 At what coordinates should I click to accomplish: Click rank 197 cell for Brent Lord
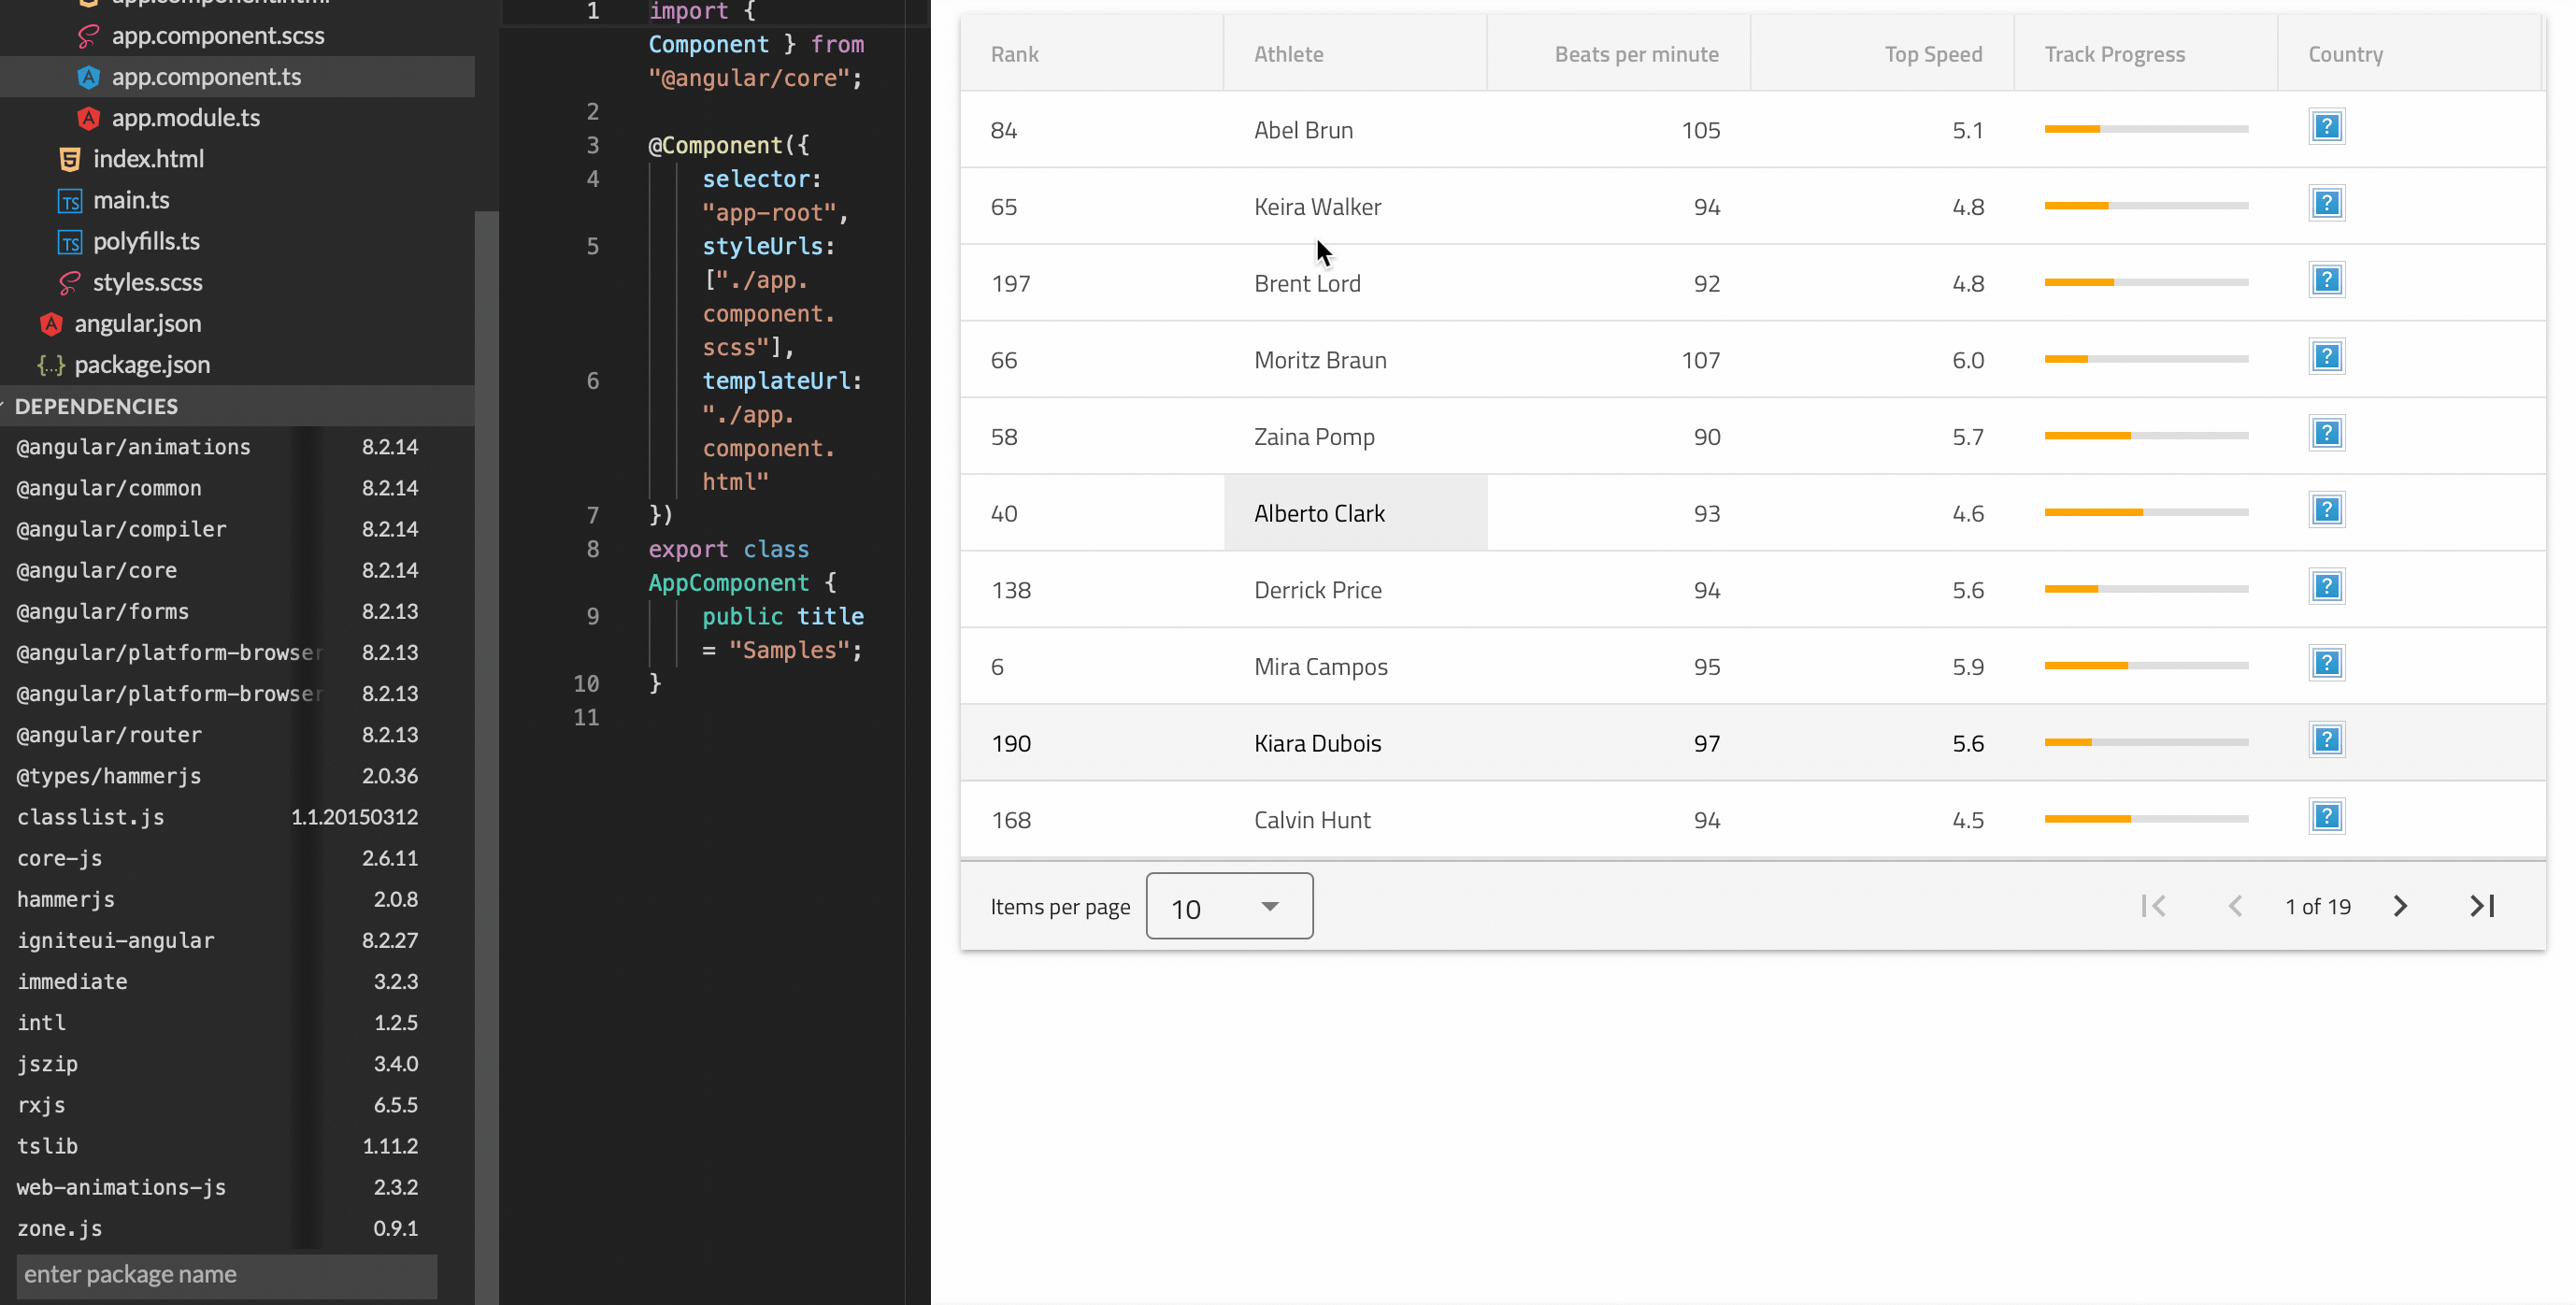(x=1092, y=283)
